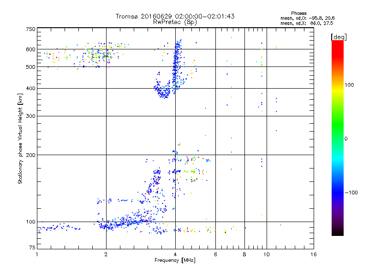
Task: Click the '200' height tick label
Action: click(30, 155)
